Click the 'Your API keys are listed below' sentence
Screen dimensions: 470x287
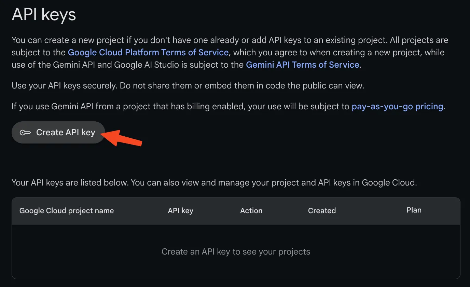[x=214, y=182]
